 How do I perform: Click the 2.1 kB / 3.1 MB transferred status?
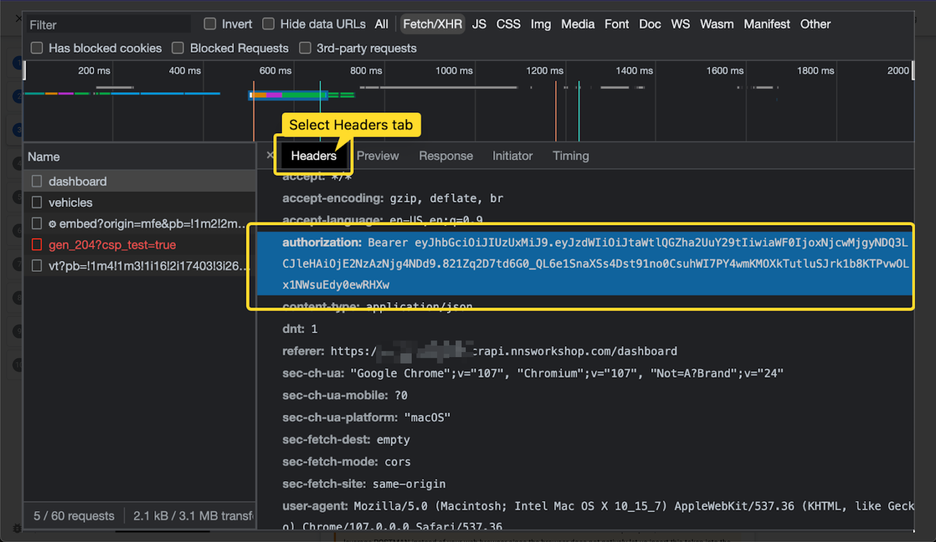[194, 516]
